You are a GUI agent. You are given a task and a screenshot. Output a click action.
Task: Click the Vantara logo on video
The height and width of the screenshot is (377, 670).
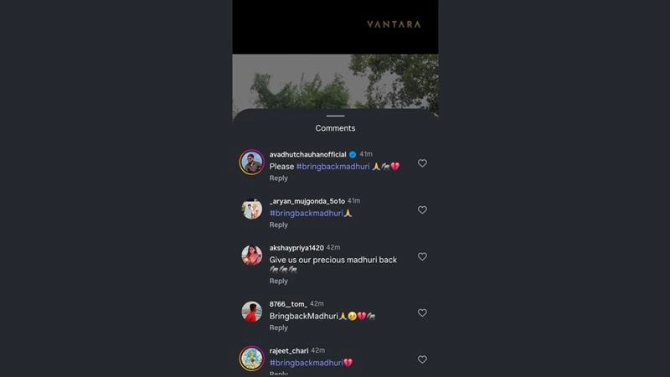394,24
